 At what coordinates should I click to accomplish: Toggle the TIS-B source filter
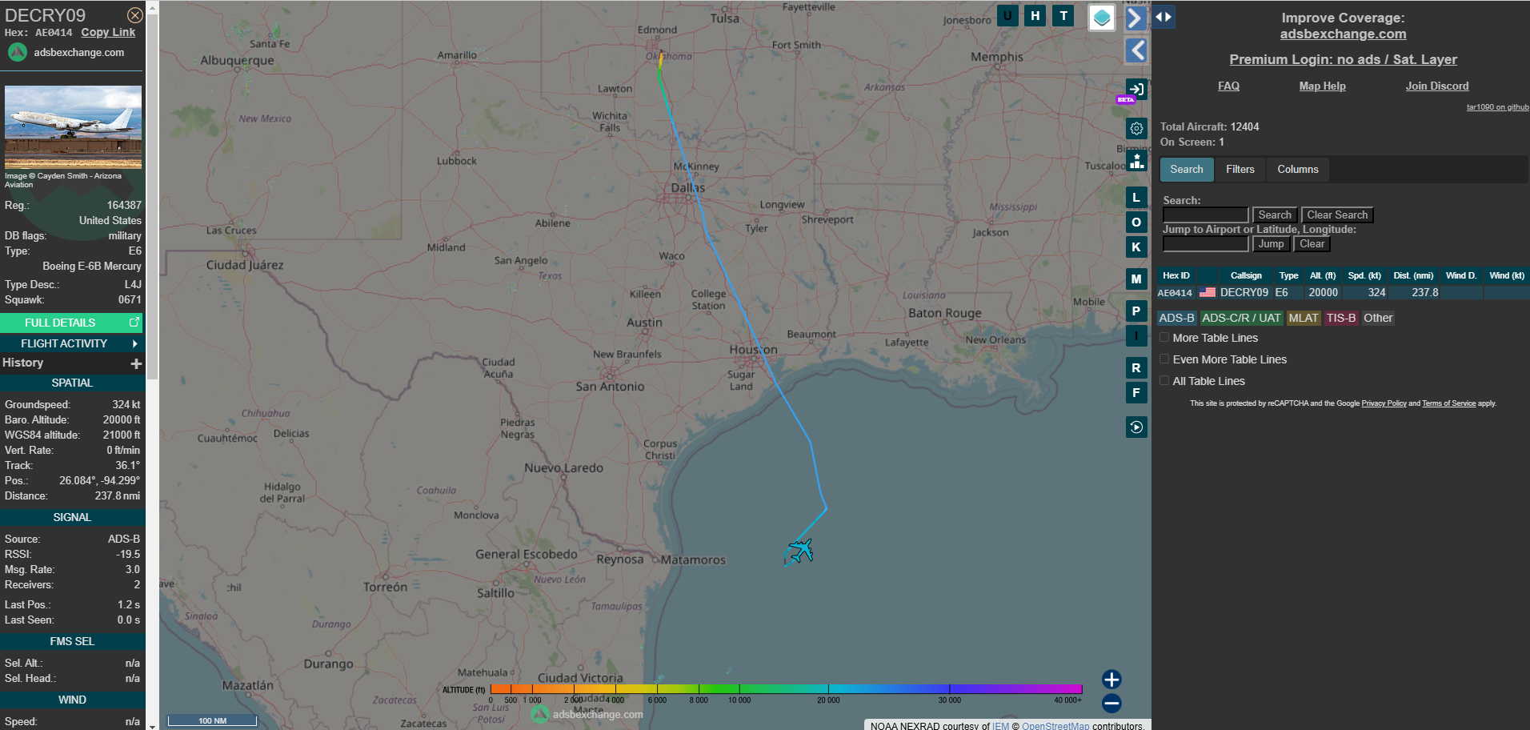[x=1340, y=318]
